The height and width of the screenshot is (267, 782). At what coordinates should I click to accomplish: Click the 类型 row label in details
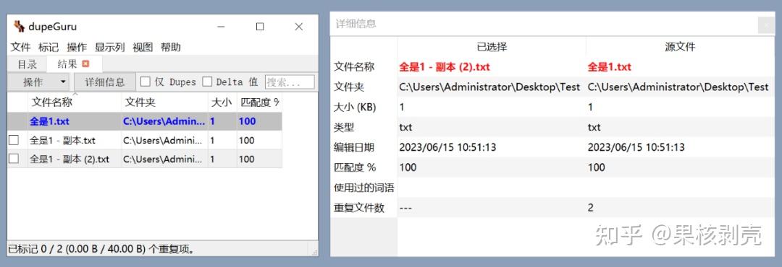[344, 127]
